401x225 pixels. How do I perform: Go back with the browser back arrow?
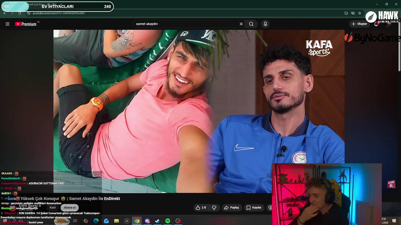click(5, 13)
